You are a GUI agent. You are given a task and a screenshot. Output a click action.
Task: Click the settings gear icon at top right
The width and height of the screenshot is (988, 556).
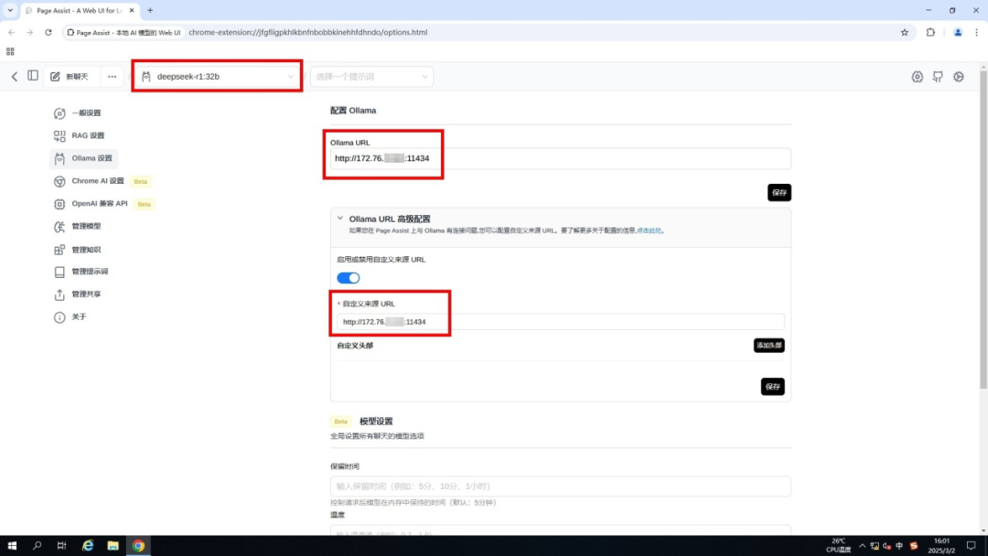click(959, 77)
